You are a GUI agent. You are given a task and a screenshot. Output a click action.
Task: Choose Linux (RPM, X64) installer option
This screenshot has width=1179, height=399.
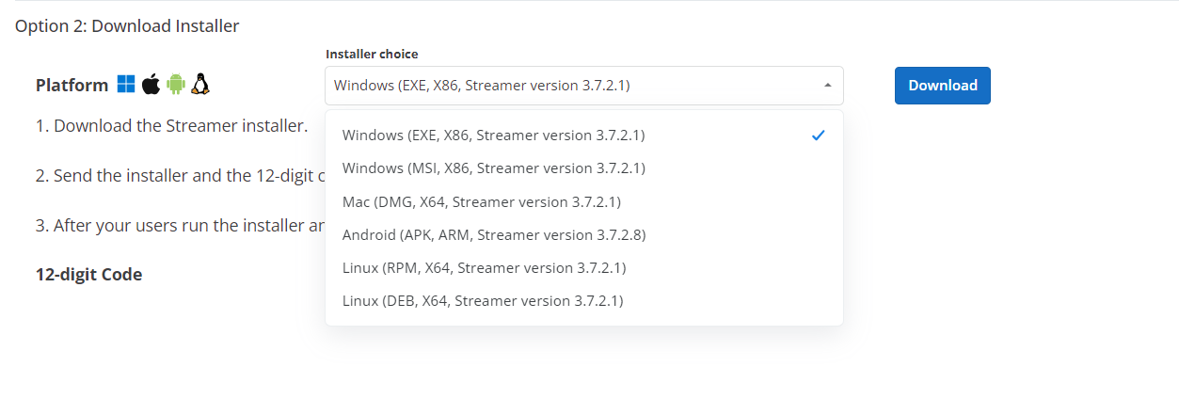click(584, 268)
